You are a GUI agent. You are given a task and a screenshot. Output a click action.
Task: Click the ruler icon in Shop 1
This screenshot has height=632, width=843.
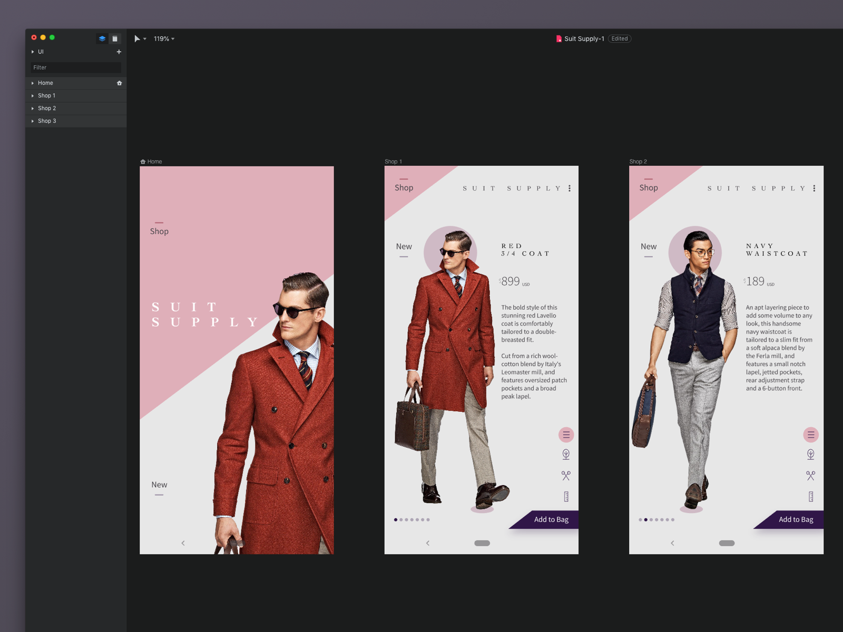pyautogui.click(x=566, y=497)
